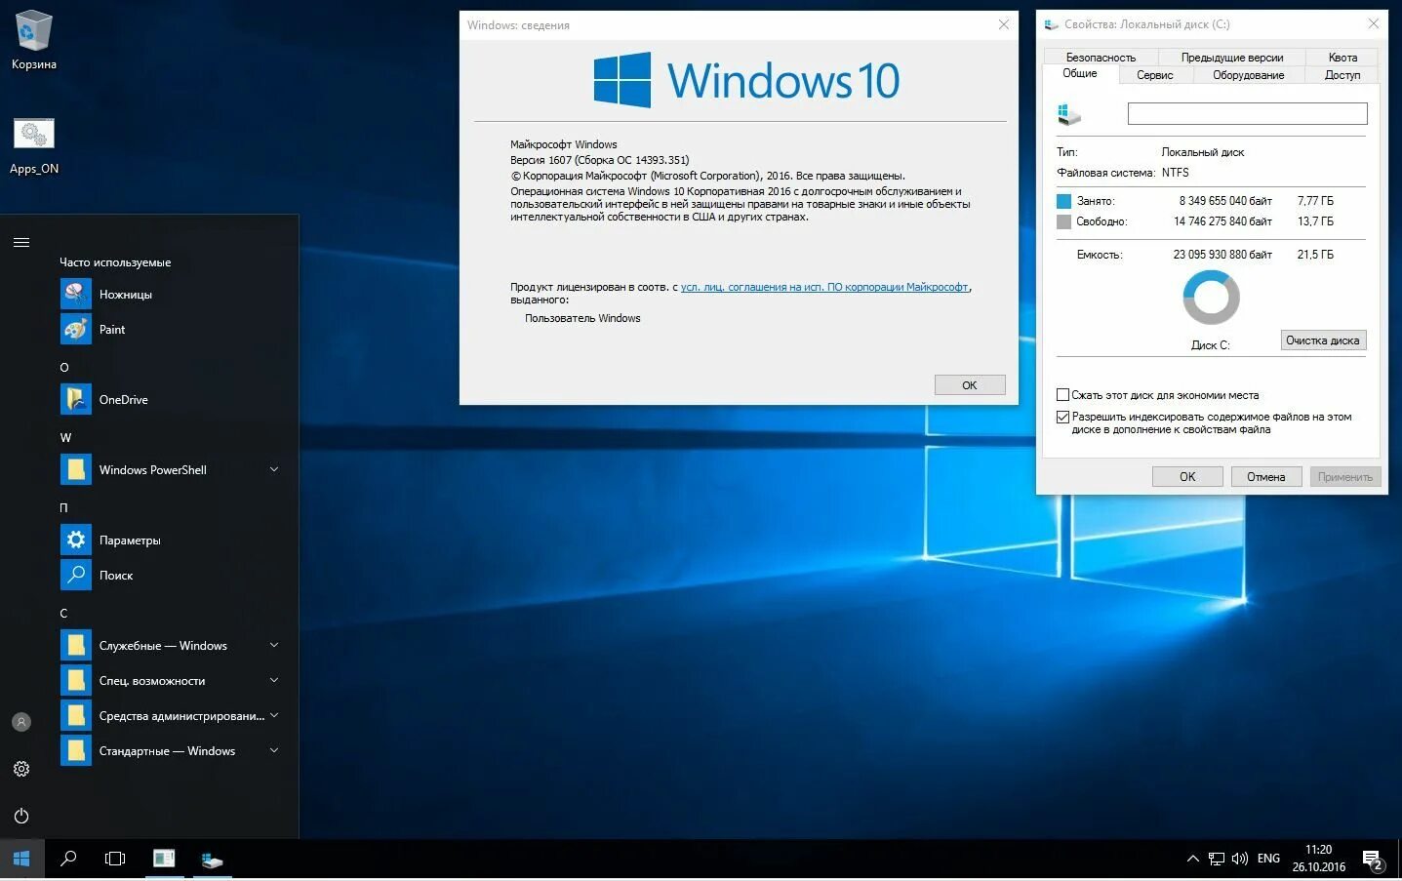Show hidden tray icons chevron
This screenshot has width=1402, height=881.
(1192, 860)
